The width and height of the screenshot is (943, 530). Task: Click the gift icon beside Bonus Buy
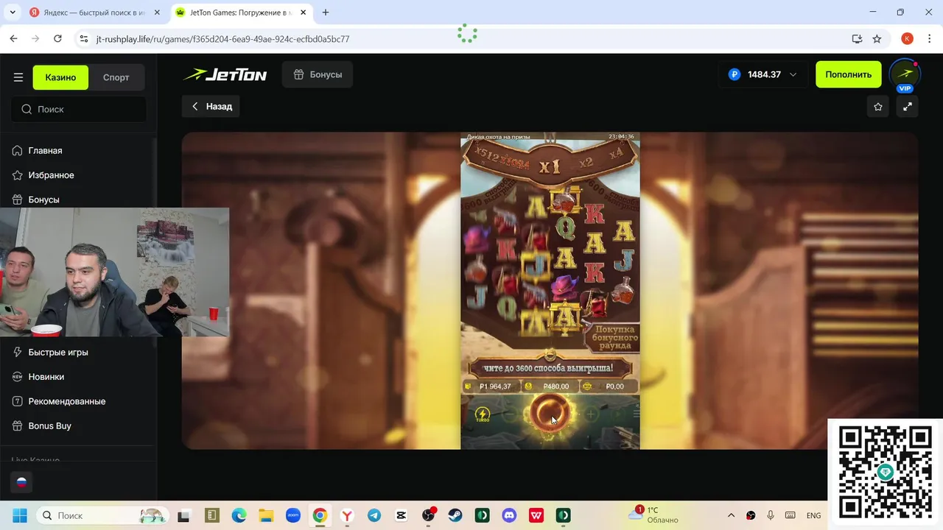[x=18, y=425]
